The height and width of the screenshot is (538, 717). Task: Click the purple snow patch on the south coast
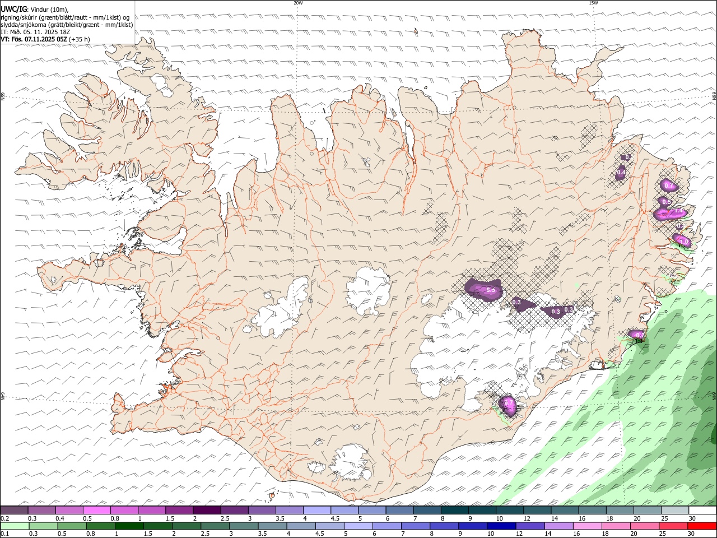509,404
